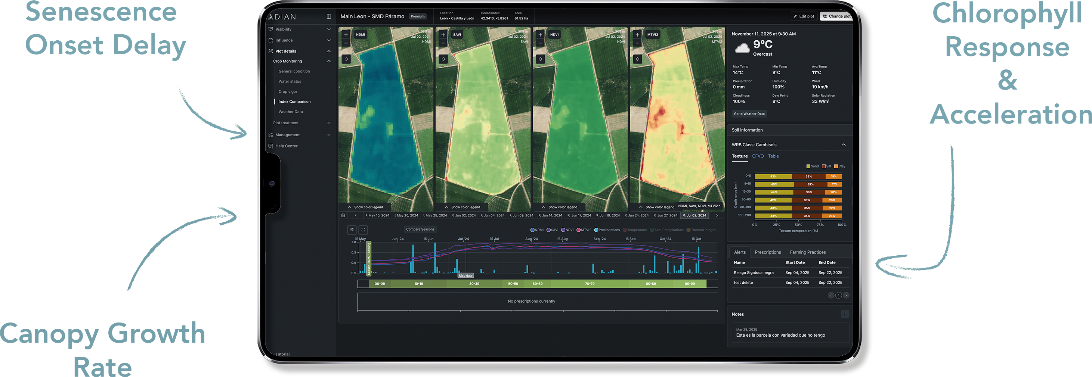
Task: Toggle NDMI series in chart legend
Action: (537, 230)
